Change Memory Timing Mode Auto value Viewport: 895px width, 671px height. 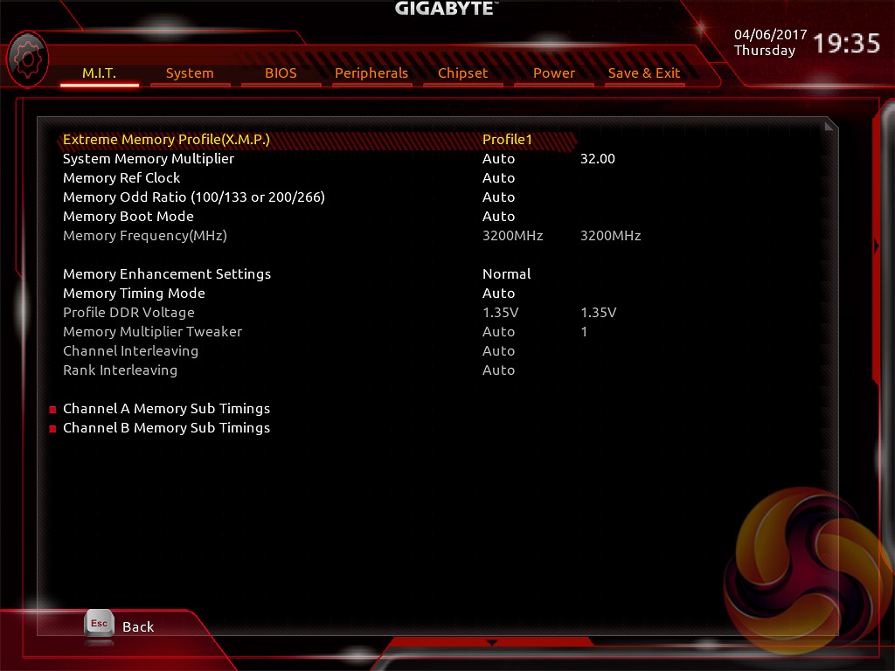[498, 294]
